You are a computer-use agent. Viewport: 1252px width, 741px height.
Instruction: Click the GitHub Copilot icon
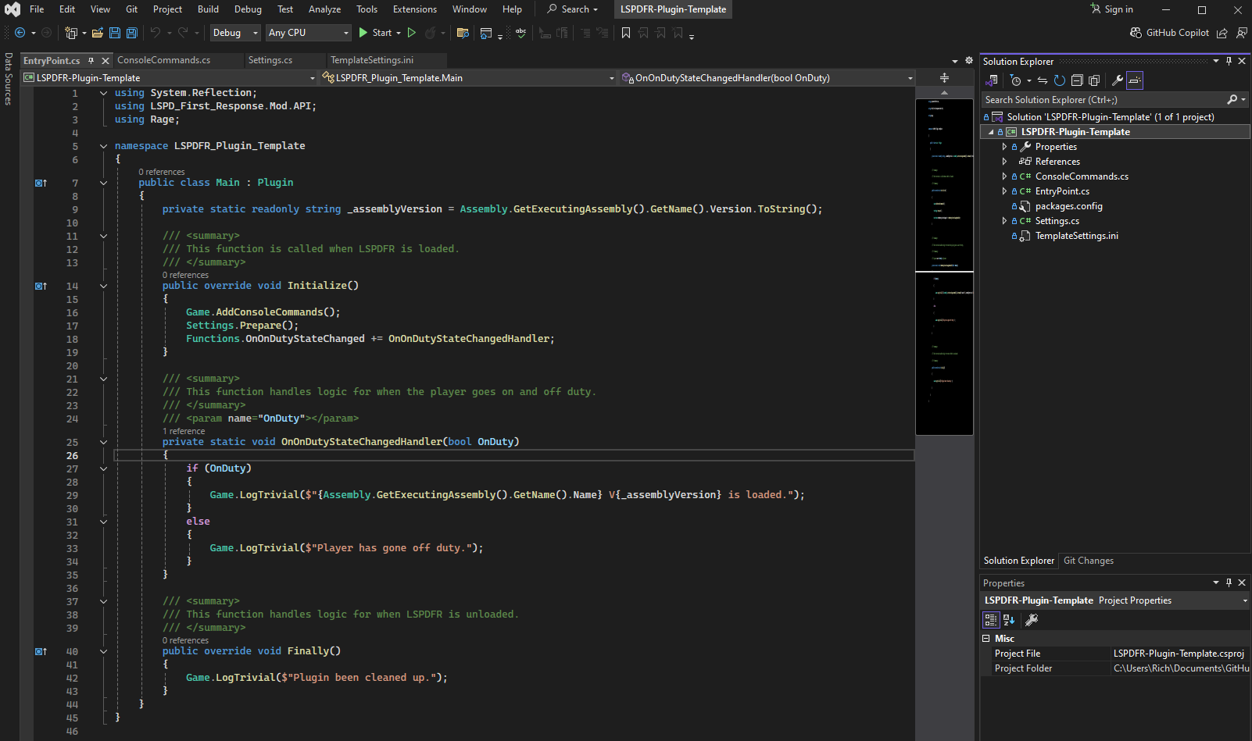pos(1136,33)
